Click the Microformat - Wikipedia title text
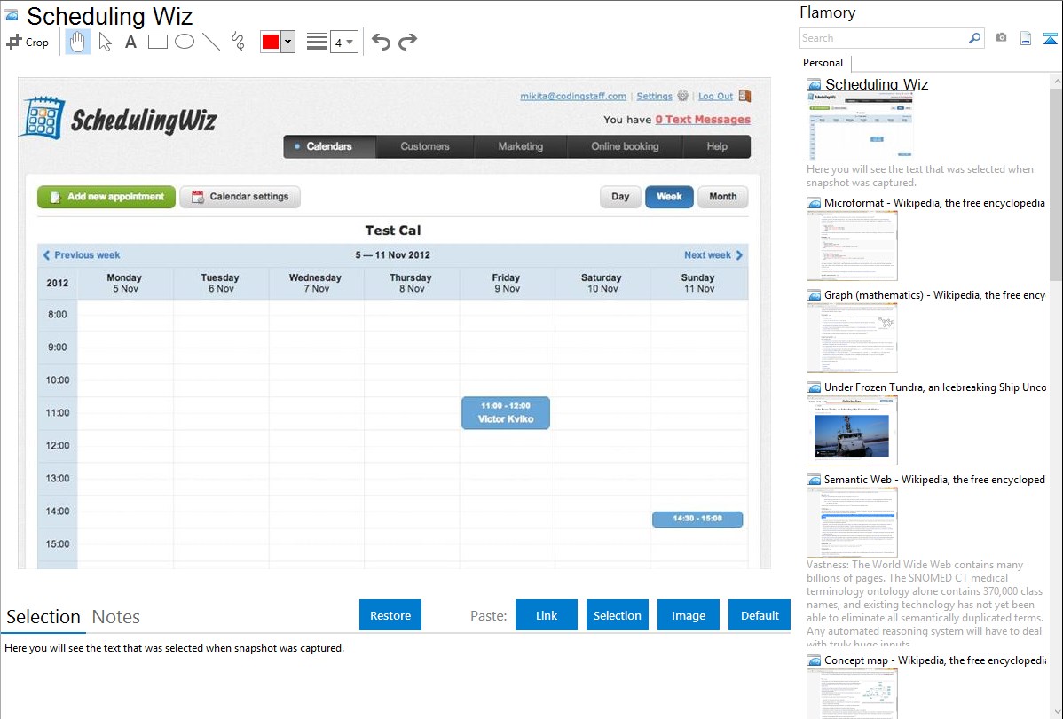 click(934, 203)
